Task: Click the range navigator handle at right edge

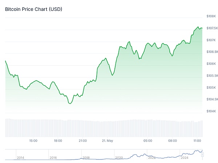Action: 203,154
